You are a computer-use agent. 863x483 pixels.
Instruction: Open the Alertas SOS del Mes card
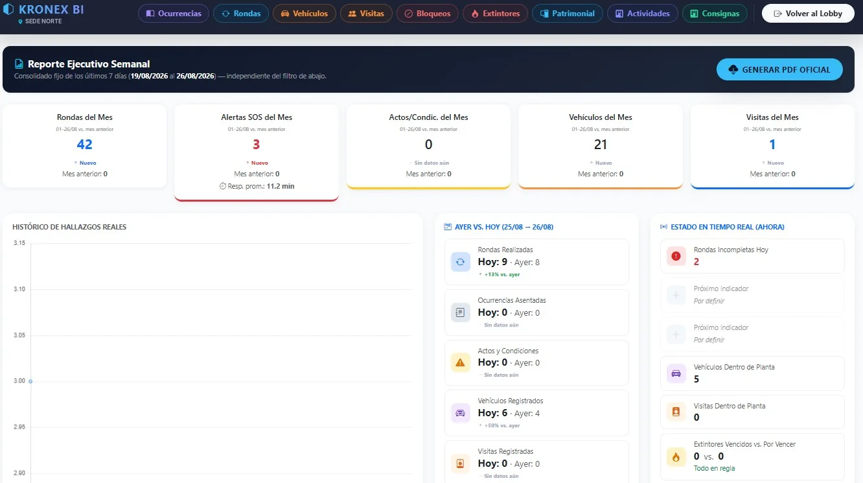coord(257,153)
